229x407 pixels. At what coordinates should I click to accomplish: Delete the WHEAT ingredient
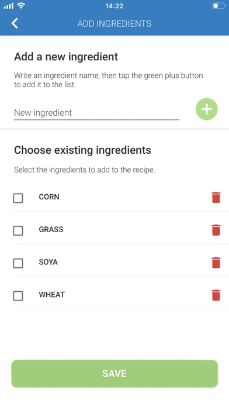coord(216,295)
